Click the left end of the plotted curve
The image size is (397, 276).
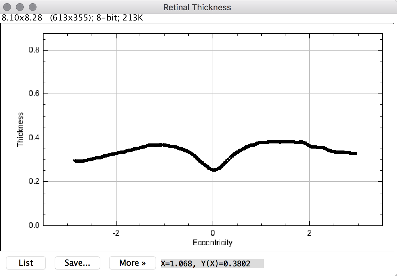coord(75,160)
